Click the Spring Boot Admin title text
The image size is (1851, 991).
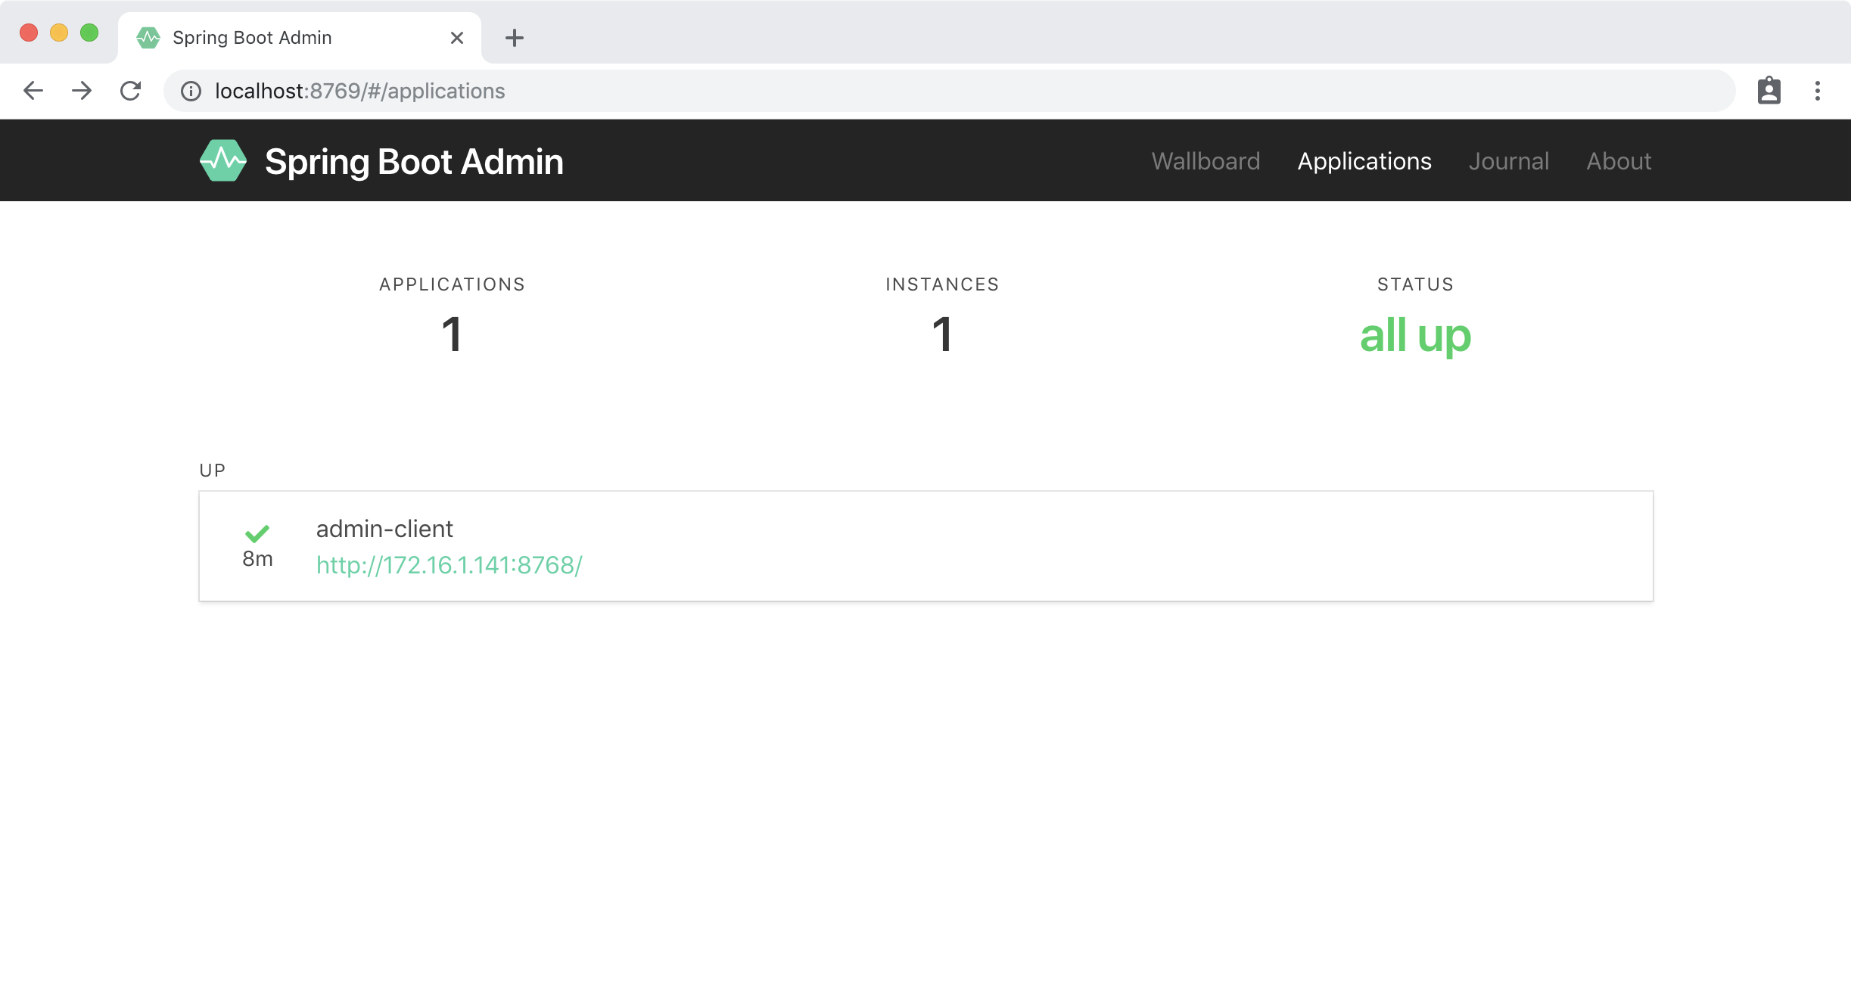414,161
